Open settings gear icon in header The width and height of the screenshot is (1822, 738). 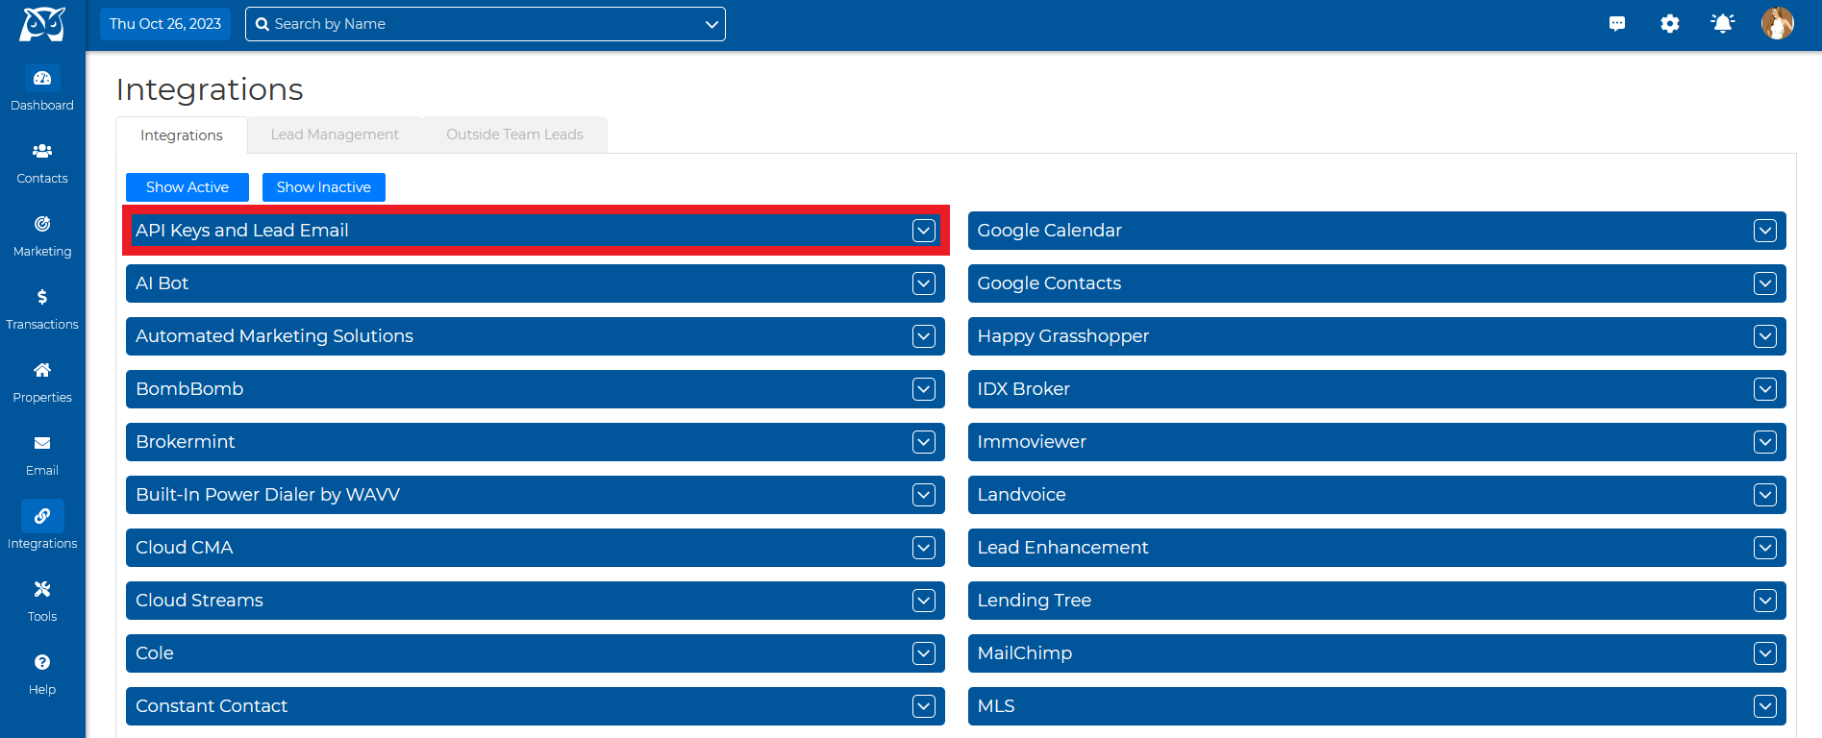[1670, 24]
